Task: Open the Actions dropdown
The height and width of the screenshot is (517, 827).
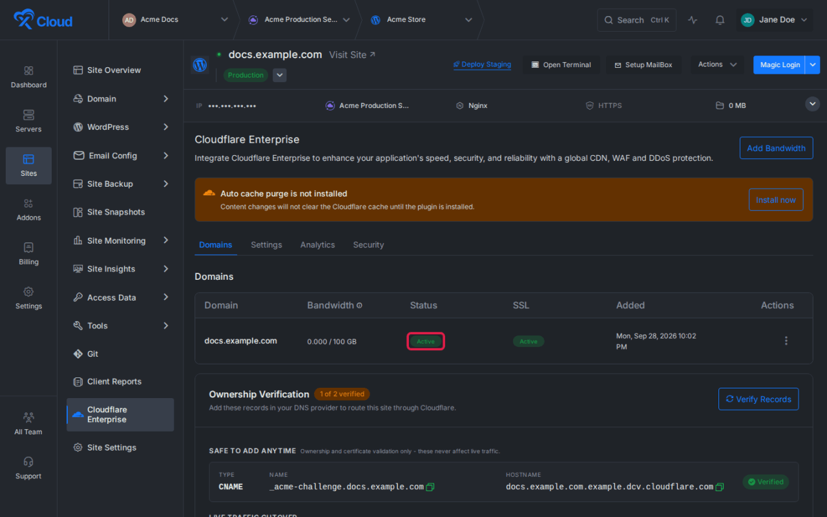Action: [717, 65]
